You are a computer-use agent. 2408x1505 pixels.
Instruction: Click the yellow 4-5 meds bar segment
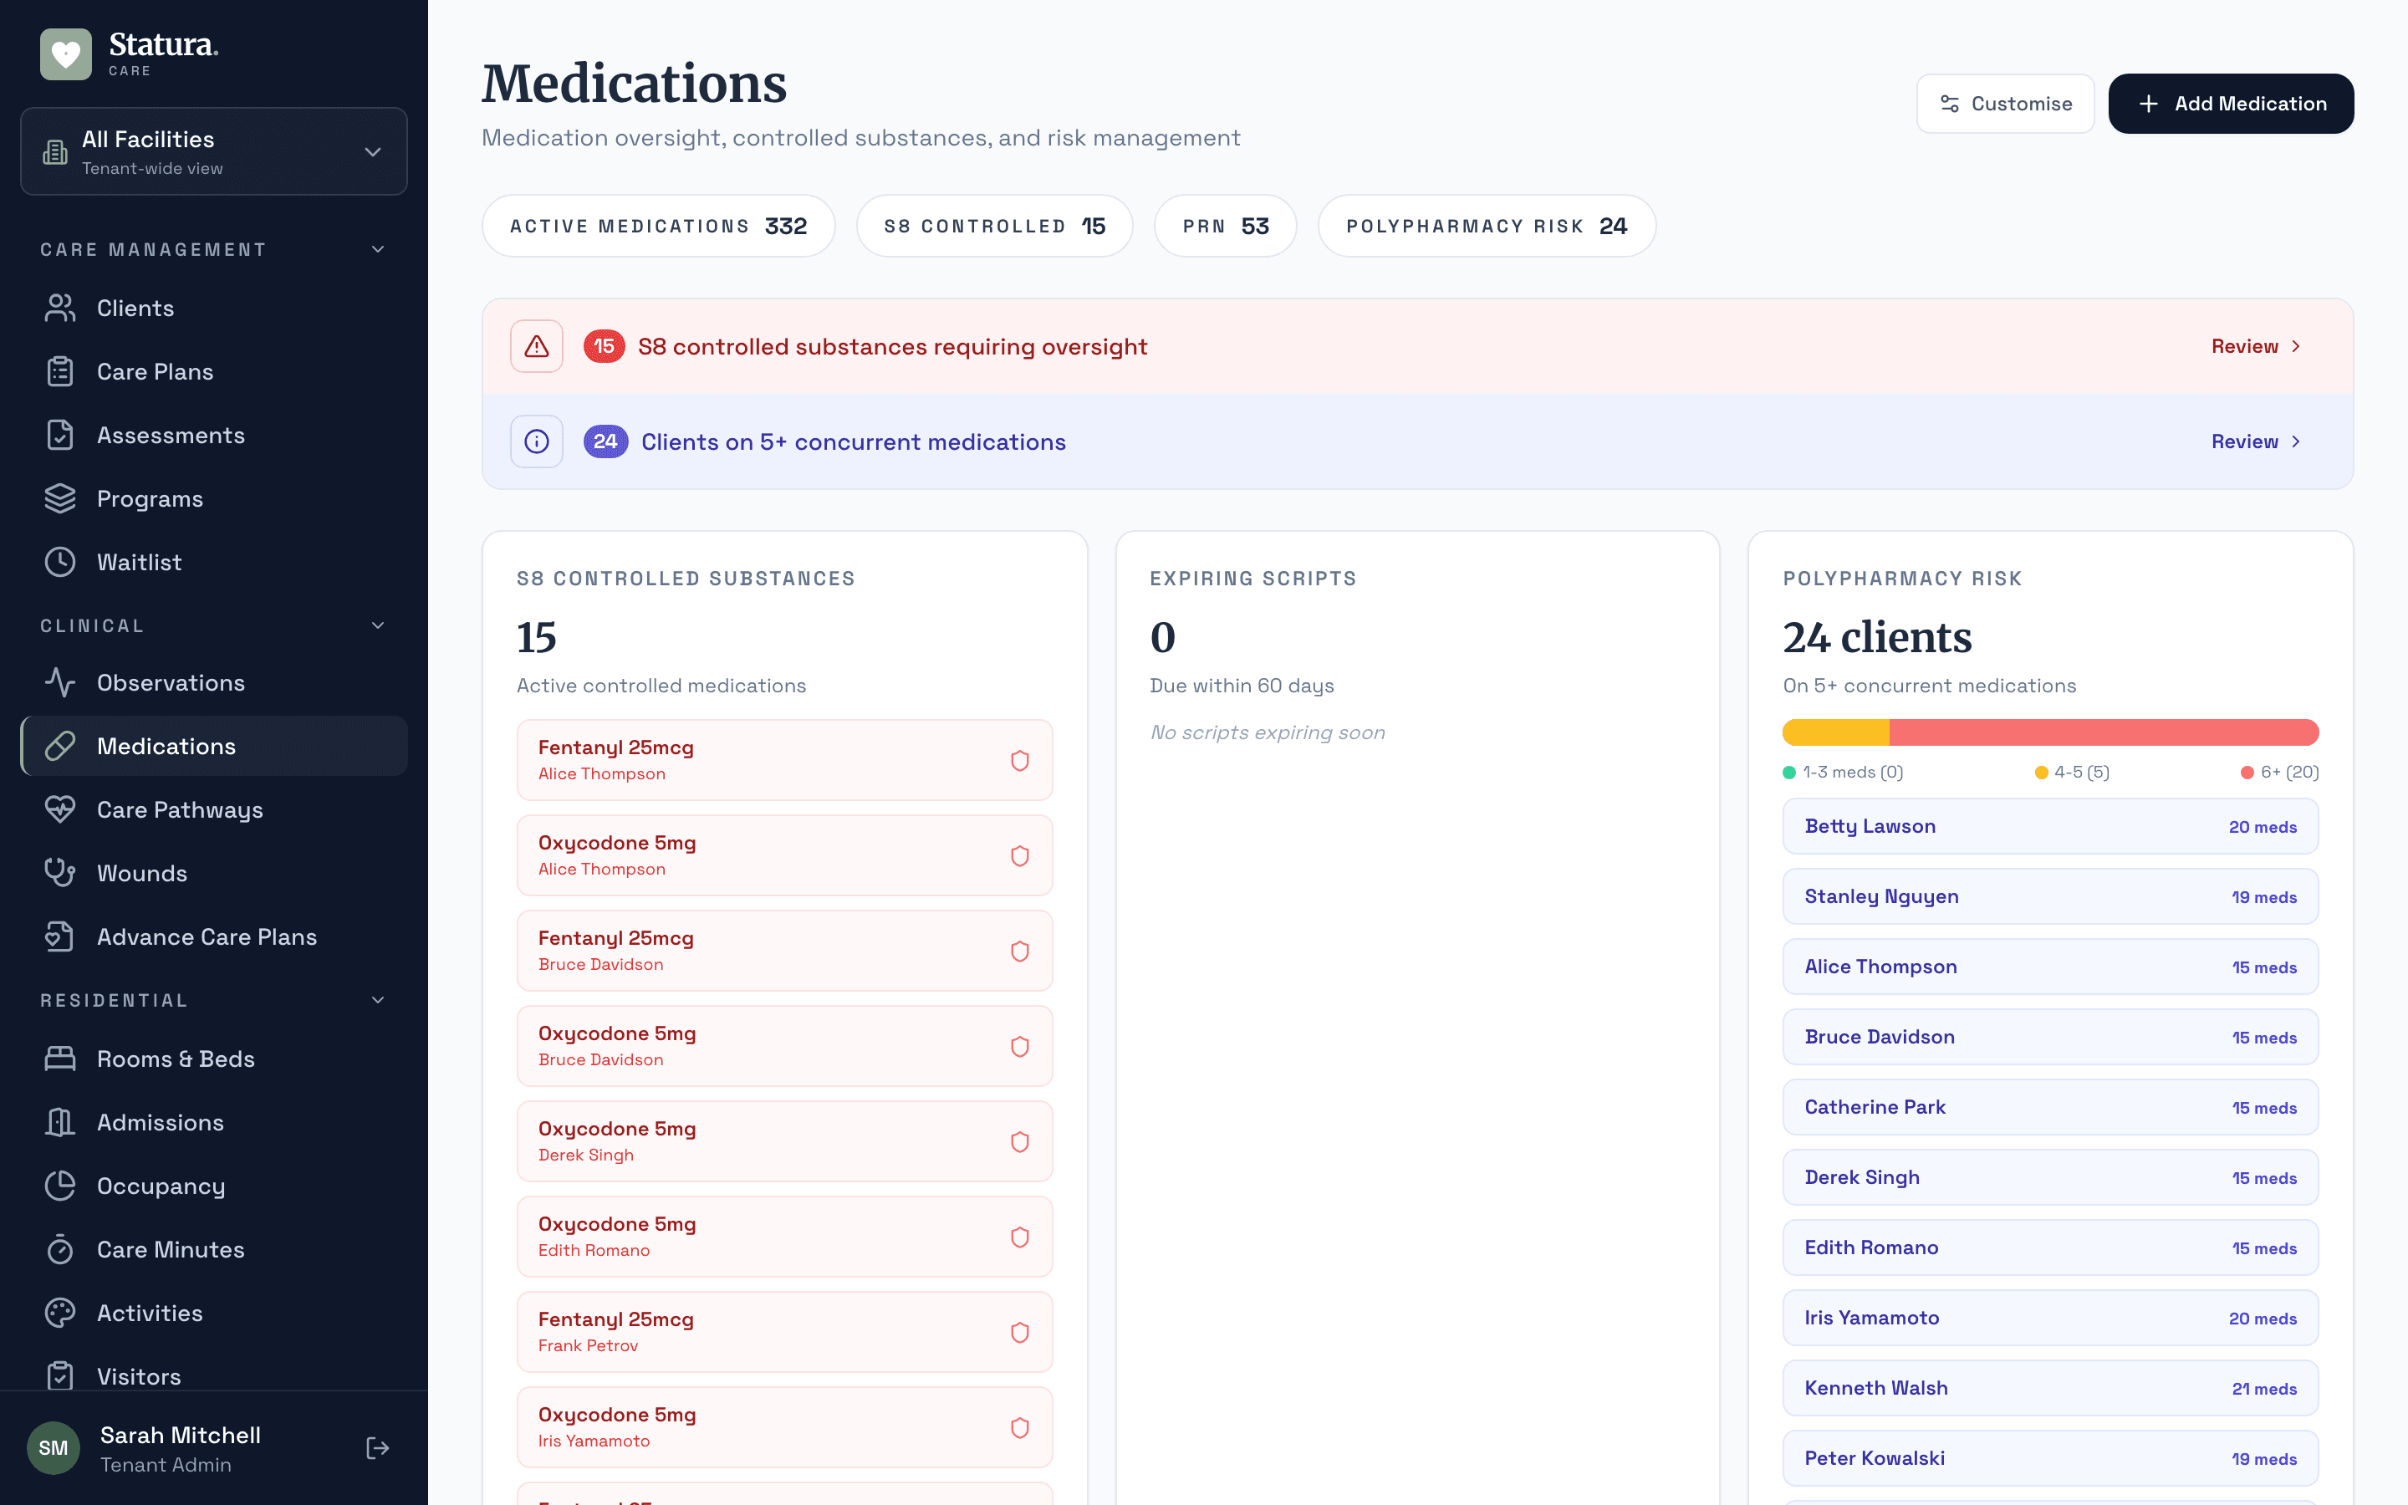(x=1836, y=732)
